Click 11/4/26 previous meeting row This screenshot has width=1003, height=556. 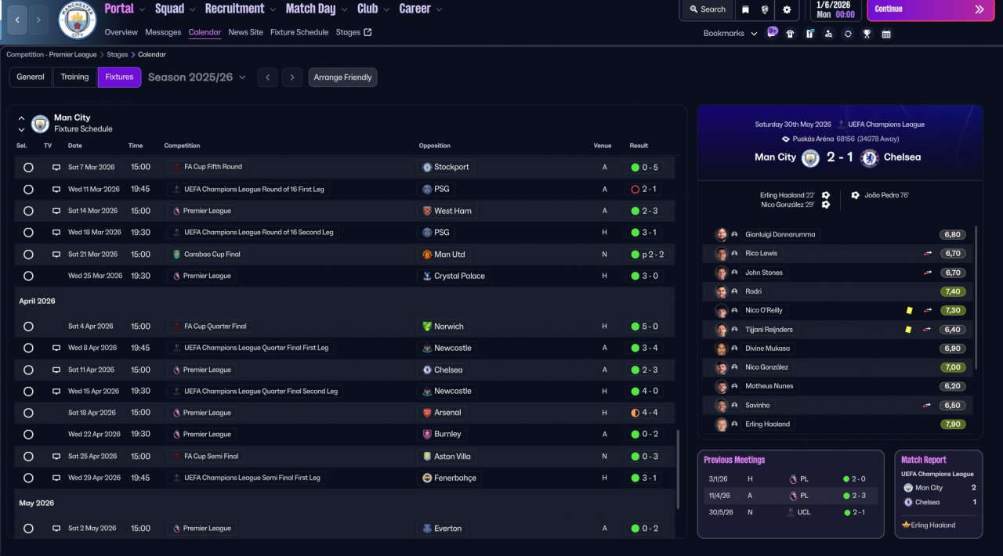point(791,496)
